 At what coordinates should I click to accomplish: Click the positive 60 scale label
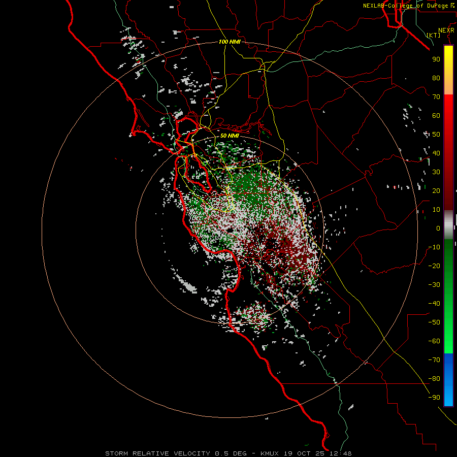click(x=436, y=116)
